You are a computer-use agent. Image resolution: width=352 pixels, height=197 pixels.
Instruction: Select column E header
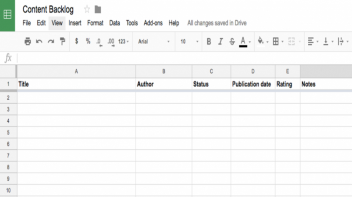point(288,71)
